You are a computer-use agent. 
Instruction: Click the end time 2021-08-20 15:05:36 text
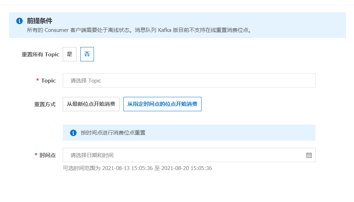187,168
